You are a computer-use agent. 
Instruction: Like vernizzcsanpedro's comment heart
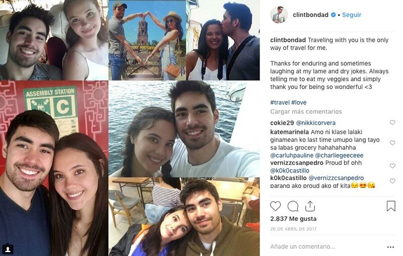coord(392,166)
